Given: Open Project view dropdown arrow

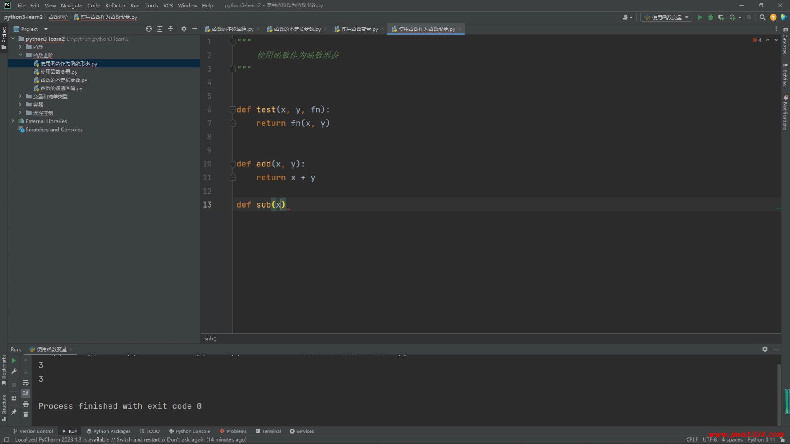Looking at the screenshot, I should (x=46, y=29).
